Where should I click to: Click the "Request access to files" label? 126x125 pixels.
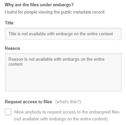click(x=28, y=102)
